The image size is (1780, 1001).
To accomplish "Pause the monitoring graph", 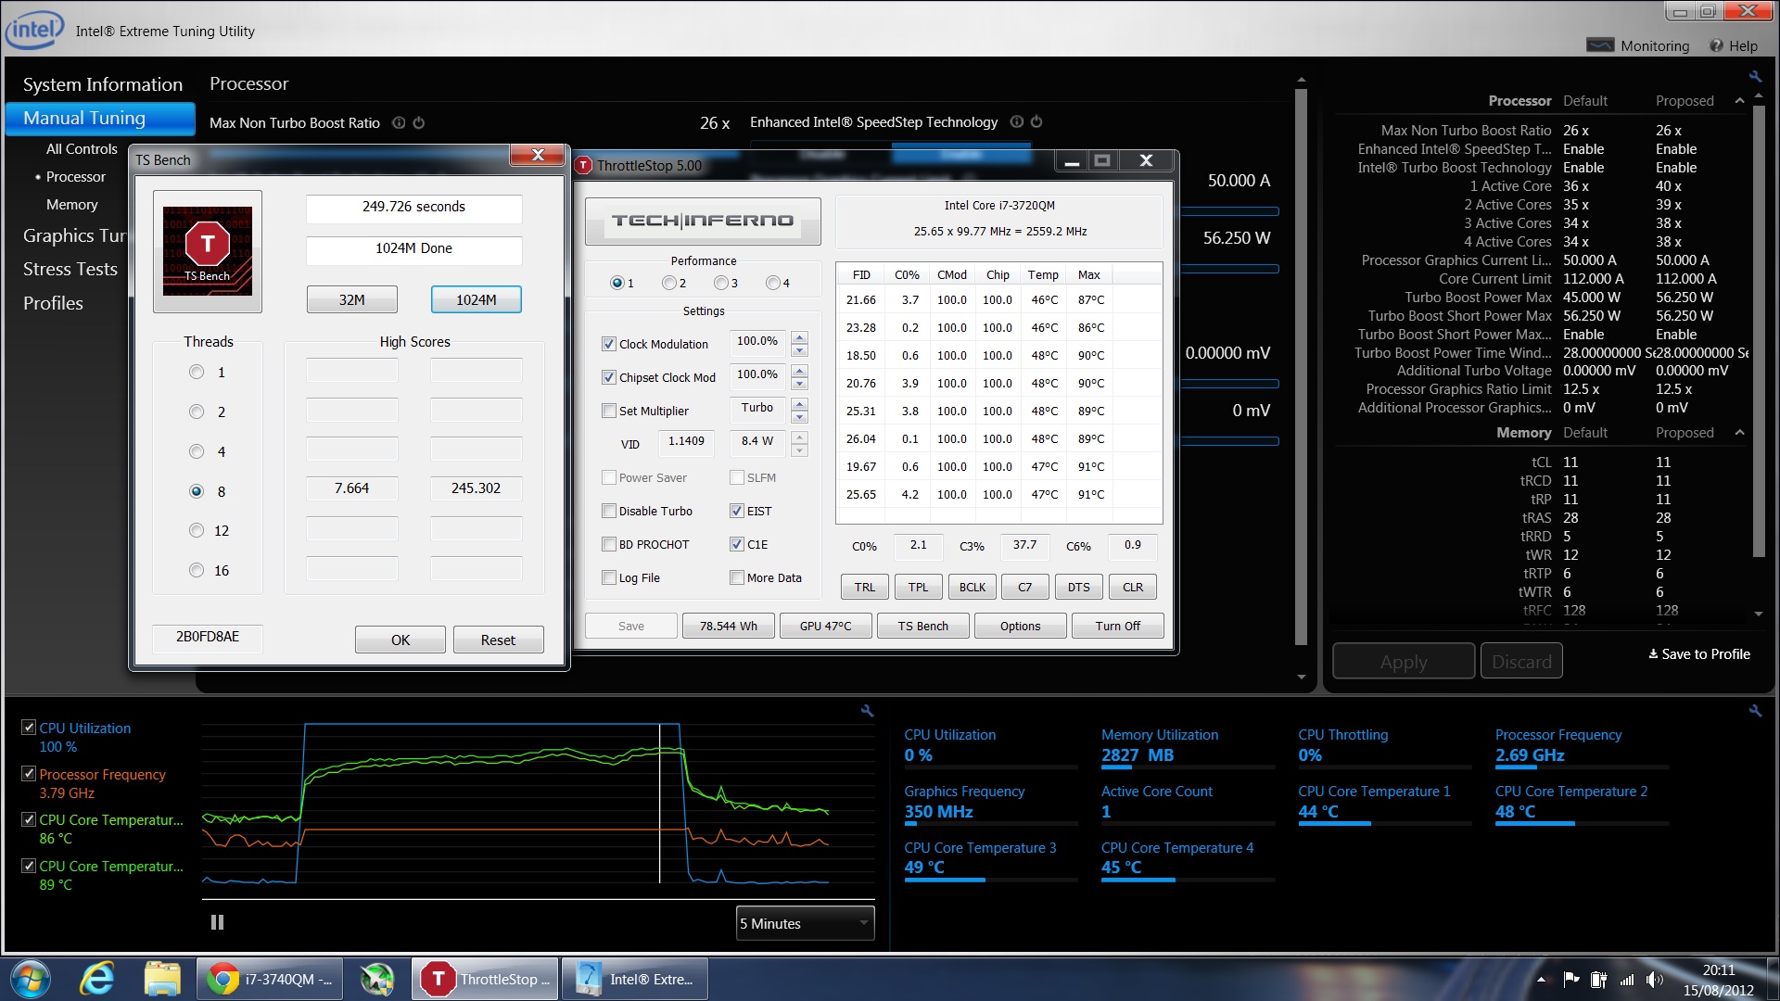I will (x=217, y=922).
